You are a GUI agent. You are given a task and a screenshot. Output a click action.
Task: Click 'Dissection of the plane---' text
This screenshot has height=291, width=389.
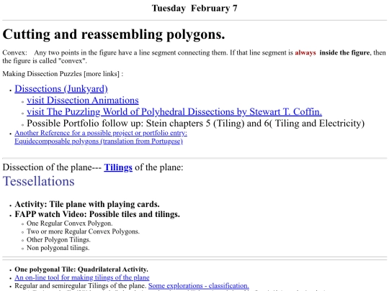tap(52, 167)
